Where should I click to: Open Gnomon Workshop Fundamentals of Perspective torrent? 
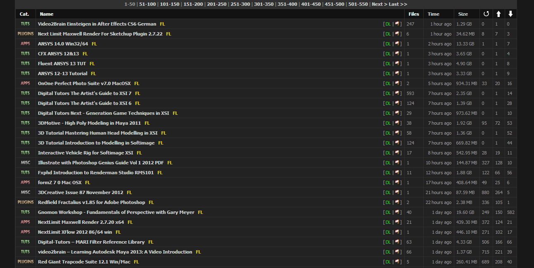pos(116,212)
